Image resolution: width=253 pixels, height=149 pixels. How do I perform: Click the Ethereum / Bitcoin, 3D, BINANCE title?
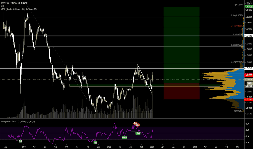14,3
